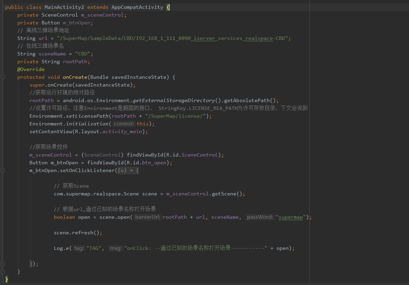Click rootPath in the private String declaration
The height and width of the screenshot is (285, 409).
(x=75, y=62)
